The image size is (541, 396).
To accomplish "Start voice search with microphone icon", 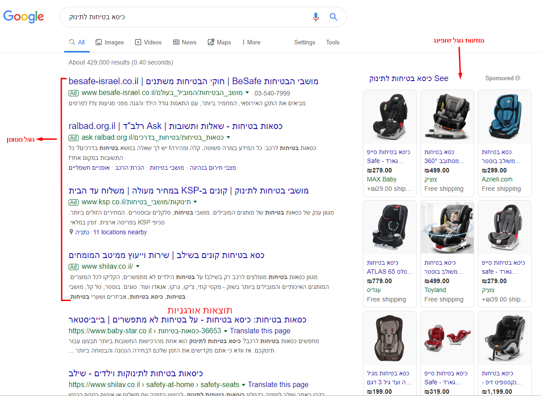I will 316,17.
